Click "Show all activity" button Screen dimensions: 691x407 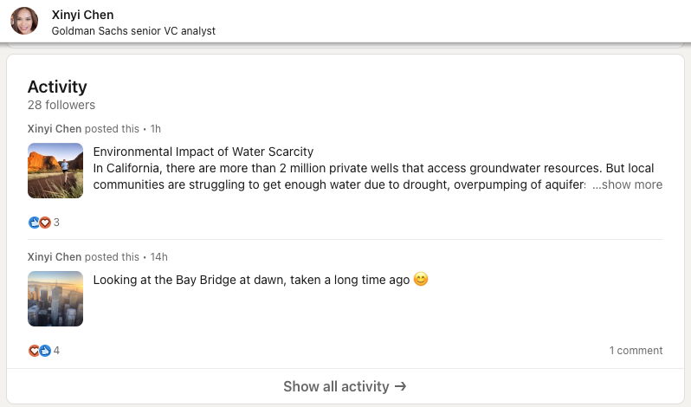[x=345, y=386]
